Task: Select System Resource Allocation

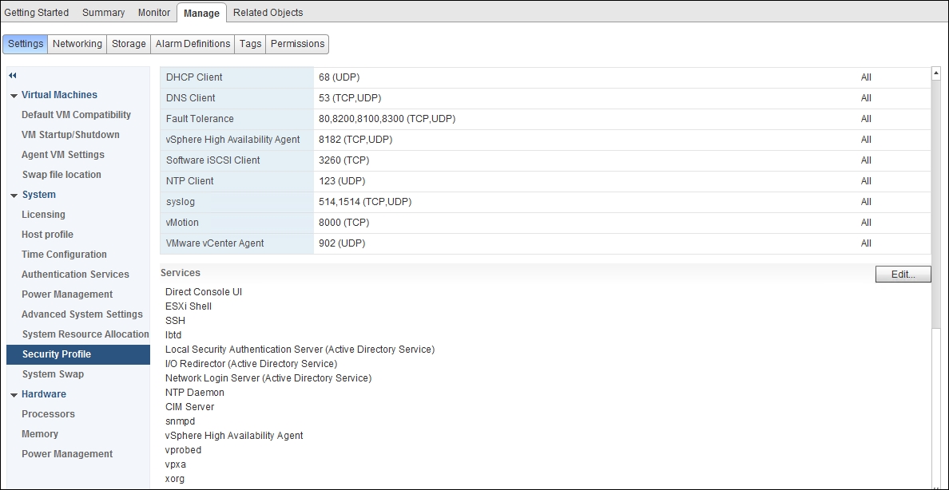Action: click(85, 334)
